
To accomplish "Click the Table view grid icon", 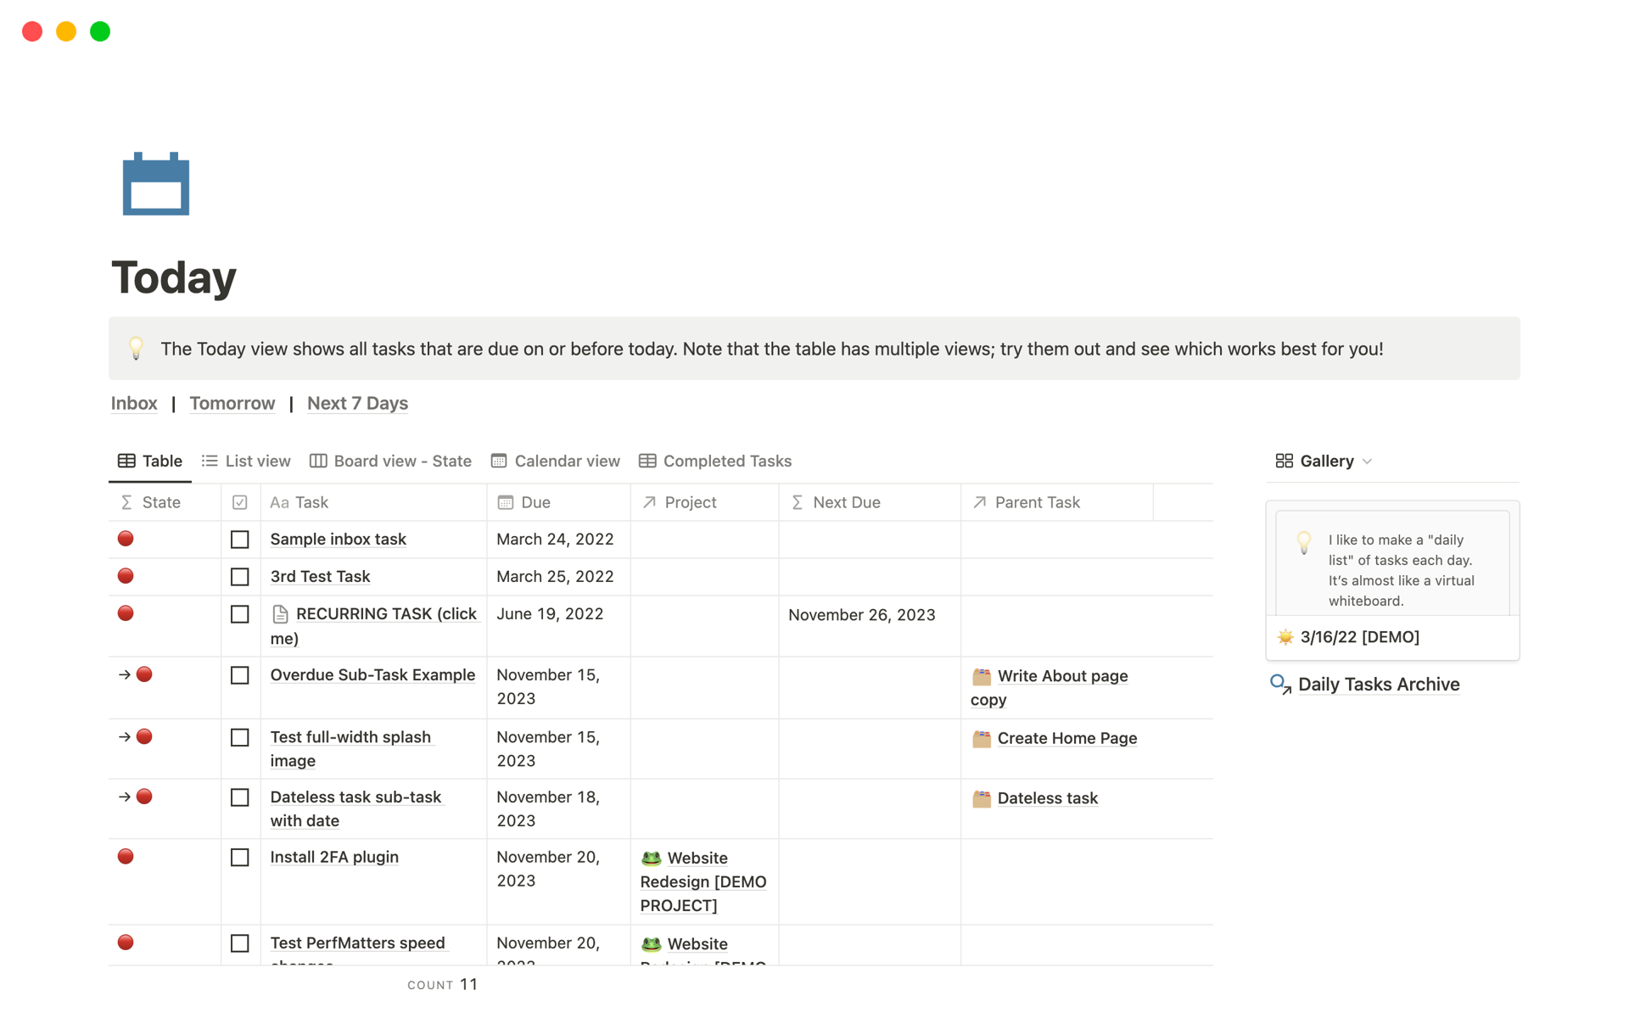I will click(x=127, y=461).
